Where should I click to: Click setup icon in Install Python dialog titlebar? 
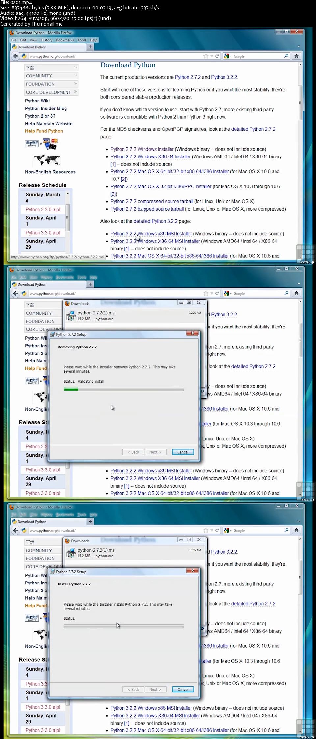tap(52, 572)
